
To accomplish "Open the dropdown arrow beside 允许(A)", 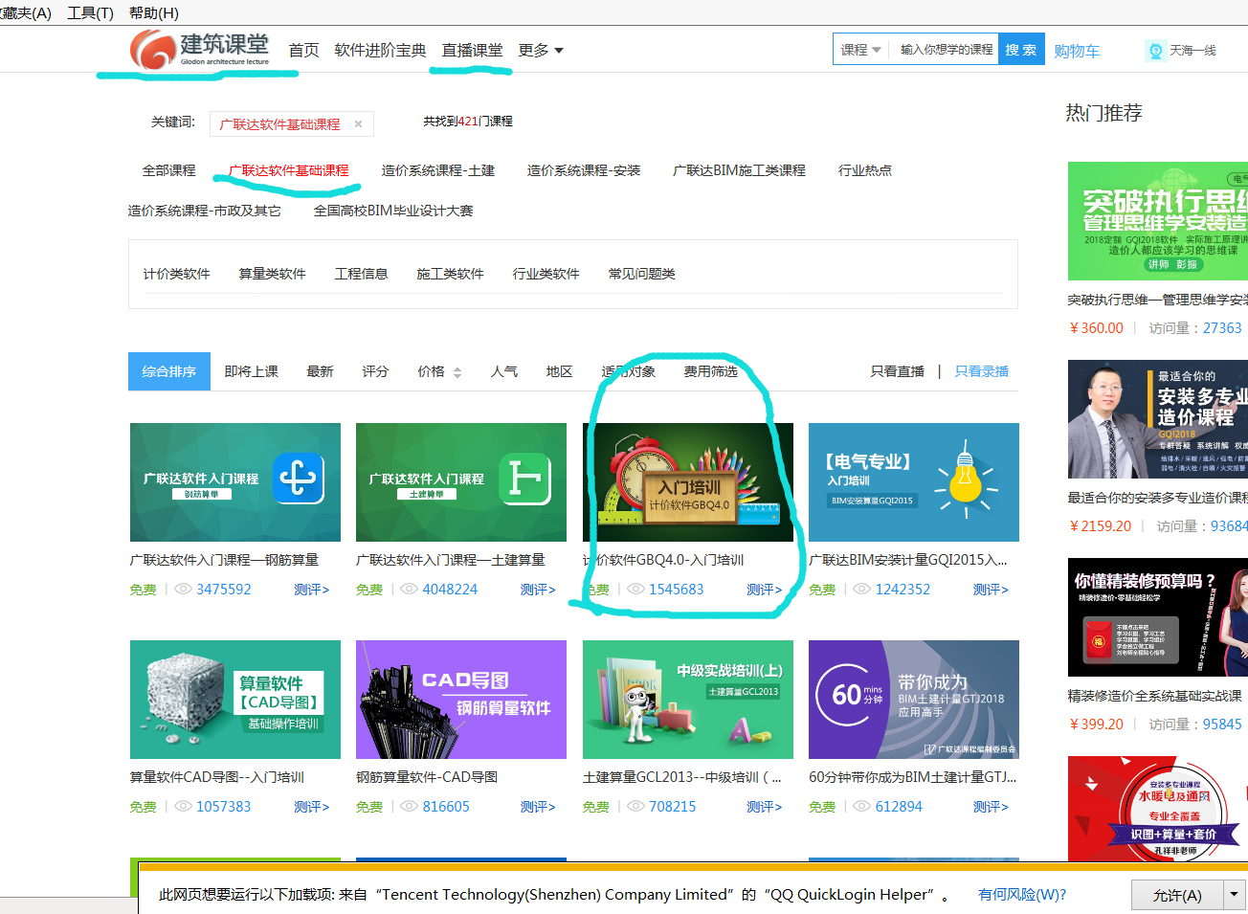I will (1235, 895).
